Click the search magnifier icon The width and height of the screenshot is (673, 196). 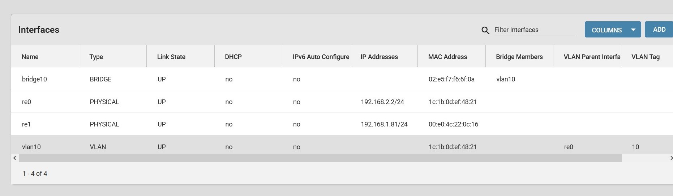point(485,31)
